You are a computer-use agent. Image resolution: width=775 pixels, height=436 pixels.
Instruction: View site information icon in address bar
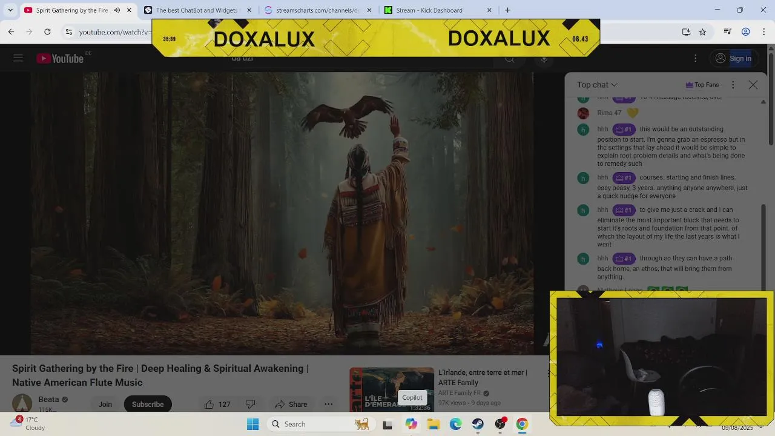[x=69, y=31]
